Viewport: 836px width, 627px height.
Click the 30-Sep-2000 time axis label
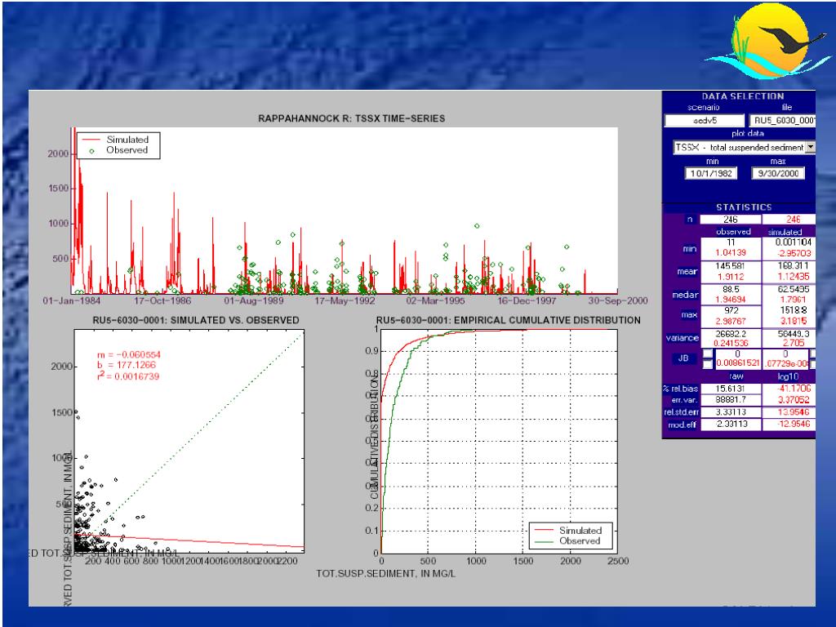[618, 300]
